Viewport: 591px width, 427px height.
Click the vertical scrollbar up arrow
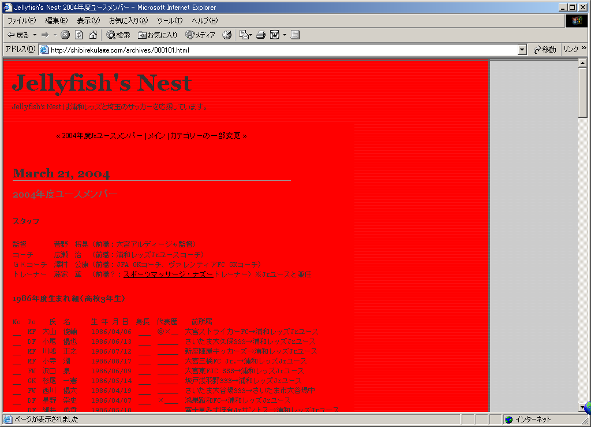tap(583, 63)
